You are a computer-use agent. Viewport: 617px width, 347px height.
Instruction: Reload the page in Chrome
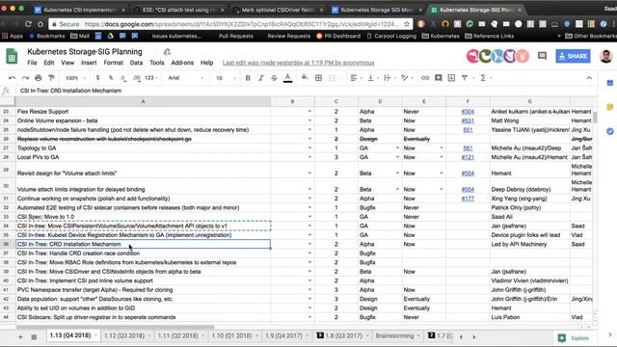click(x=28, y=24)
